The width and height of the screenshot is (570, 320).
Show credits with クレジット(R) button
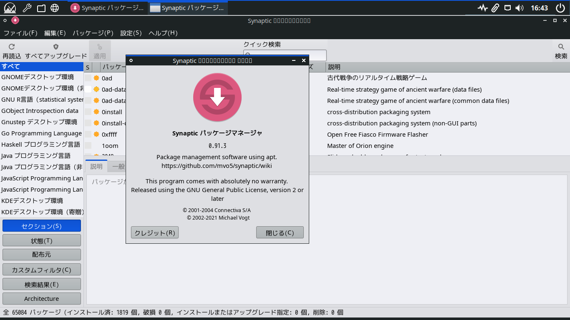(x=155, y=232)
